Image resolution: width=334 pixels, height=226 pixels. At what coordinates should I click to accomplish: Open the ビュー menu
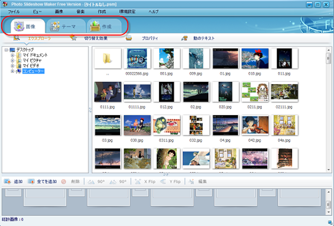click(x=37, y=11)
